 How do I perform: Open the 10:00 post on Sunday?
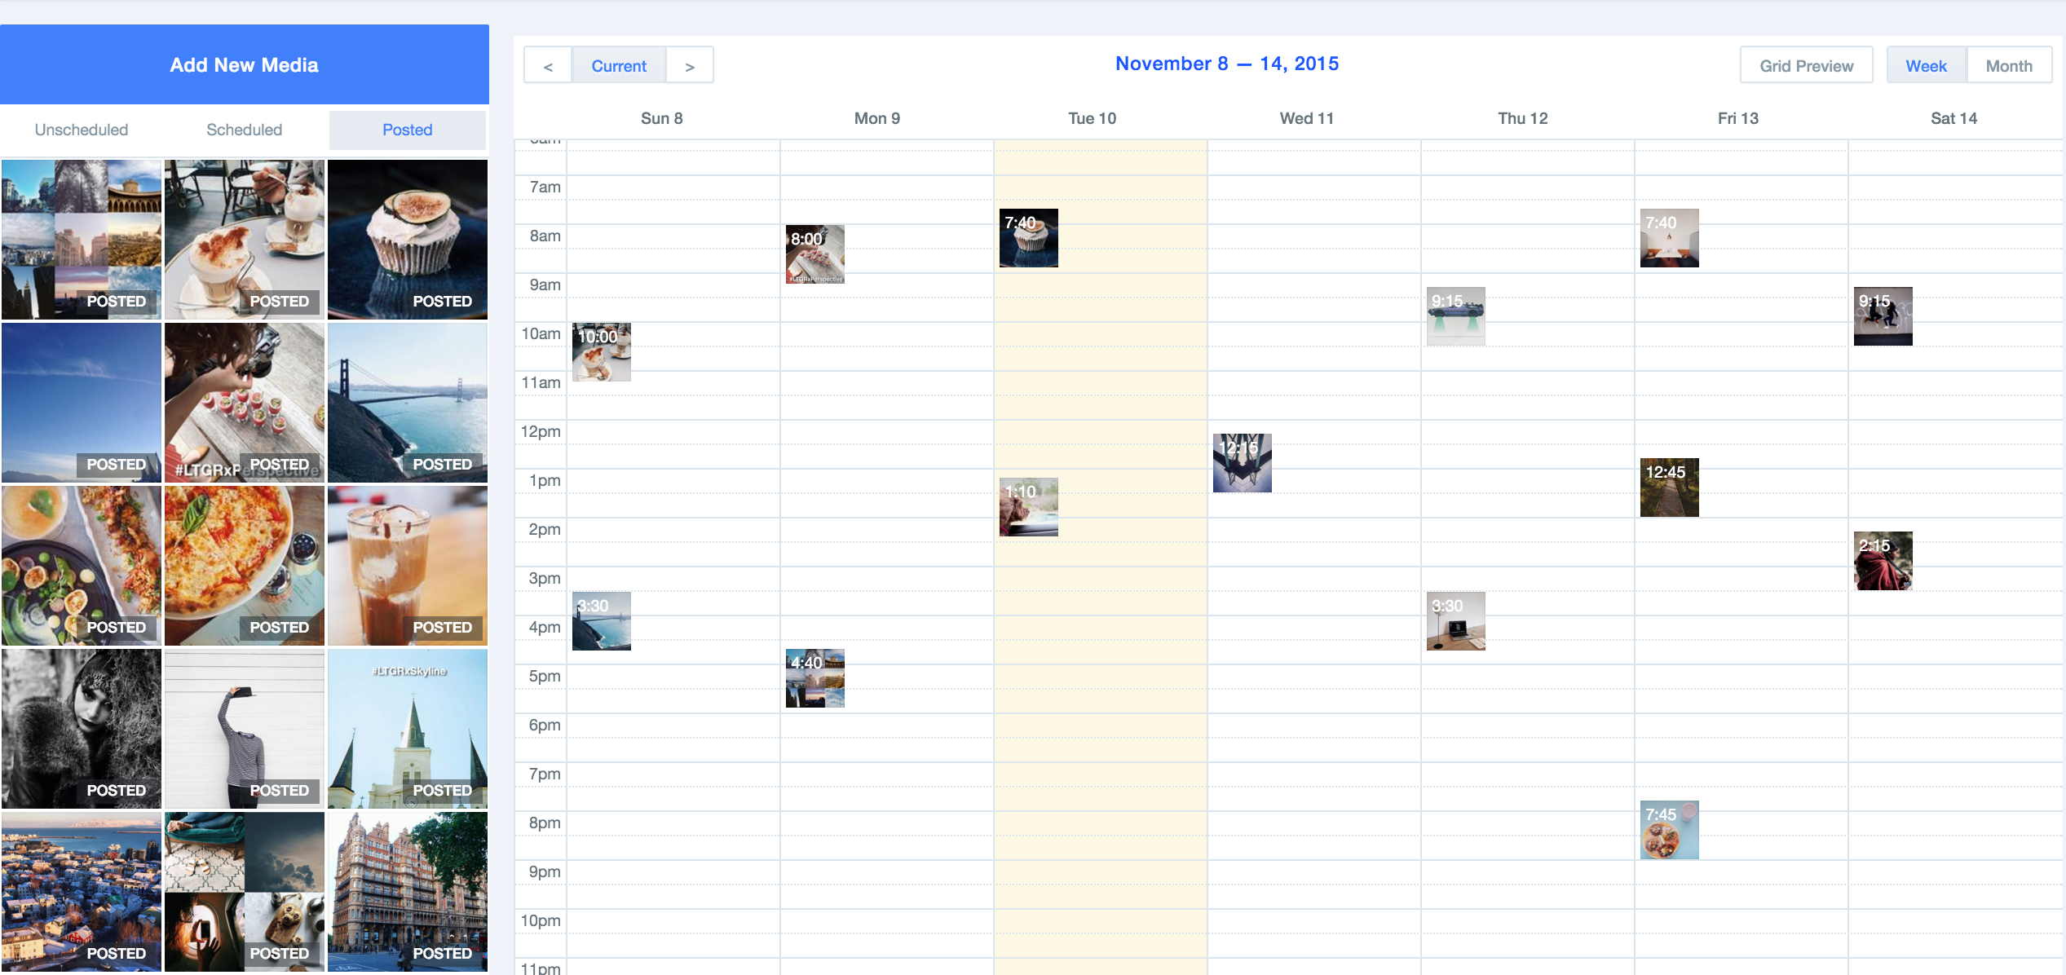click(601, 352)
